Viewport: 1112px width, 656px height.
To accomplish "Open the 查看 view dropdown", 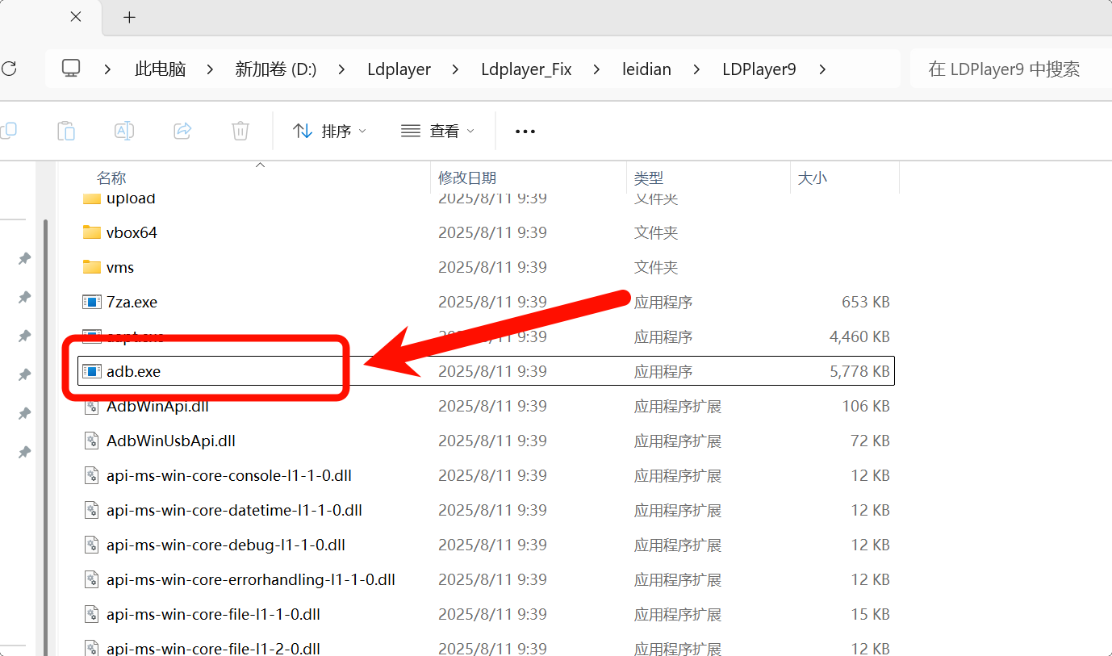I will click(x=438, y=131).
